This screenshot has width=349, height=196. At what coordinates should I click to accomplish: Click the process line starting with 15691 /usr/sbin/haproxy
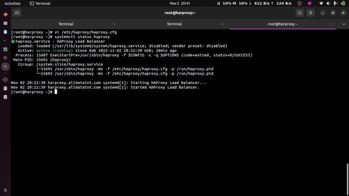127,69
